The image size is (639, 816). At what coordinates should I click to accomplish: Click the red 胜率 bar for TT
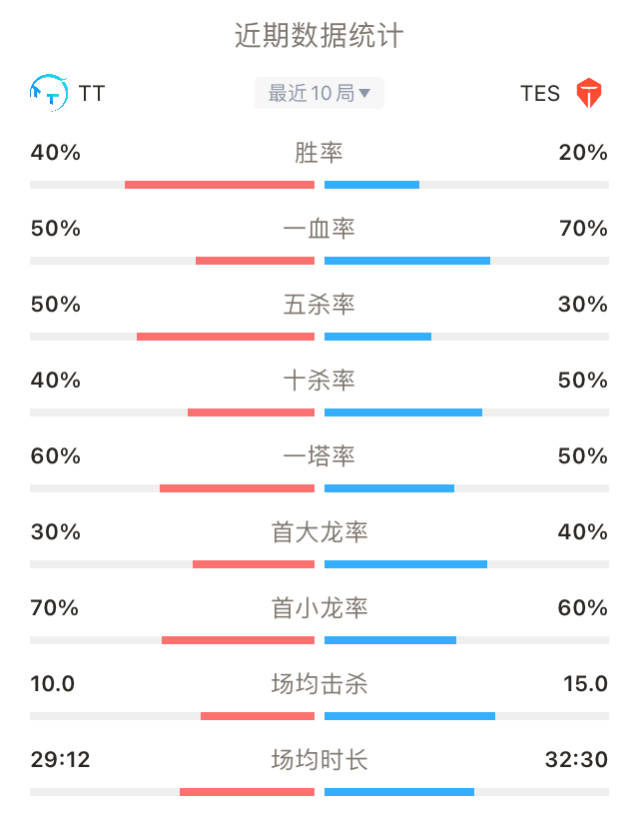pos(220,185)
